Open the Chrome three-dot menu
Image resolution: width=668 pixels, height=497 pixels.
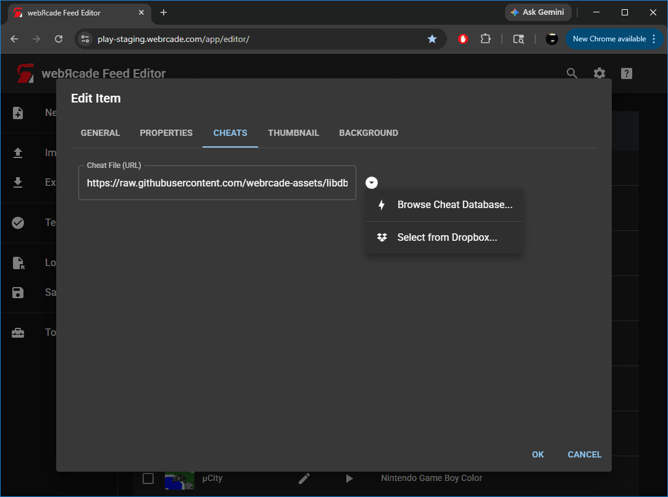pyautogui.click(x=654, y=39)
